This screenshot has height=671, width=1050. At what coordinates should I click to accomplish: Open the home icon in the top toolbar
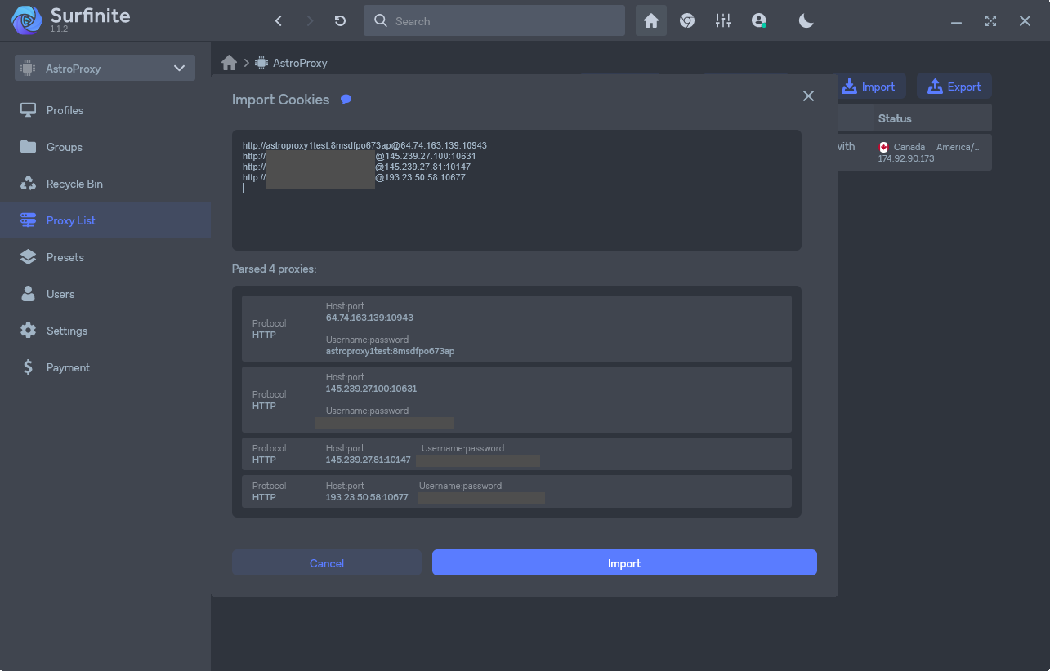point(651,21)
